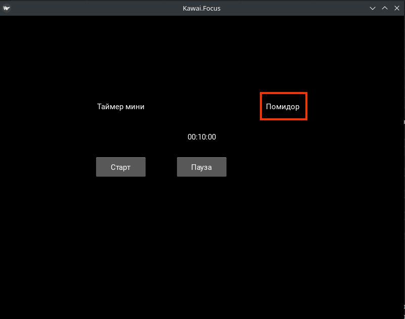Click the red outline's top edge above Помидор

[283, 93]
